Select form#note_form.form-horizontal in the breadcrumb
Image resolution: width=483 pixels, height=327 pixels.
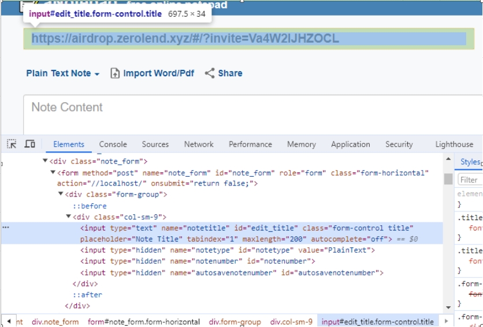click(x=144, y=322)
